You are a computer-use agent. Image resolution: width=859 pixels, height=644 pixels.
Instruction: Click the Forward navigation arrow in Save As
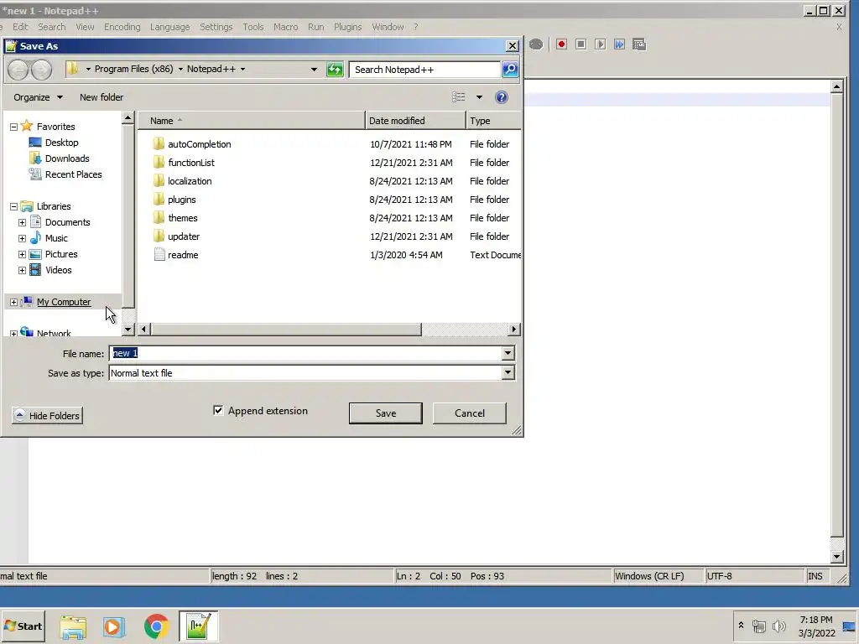(42, 70)
